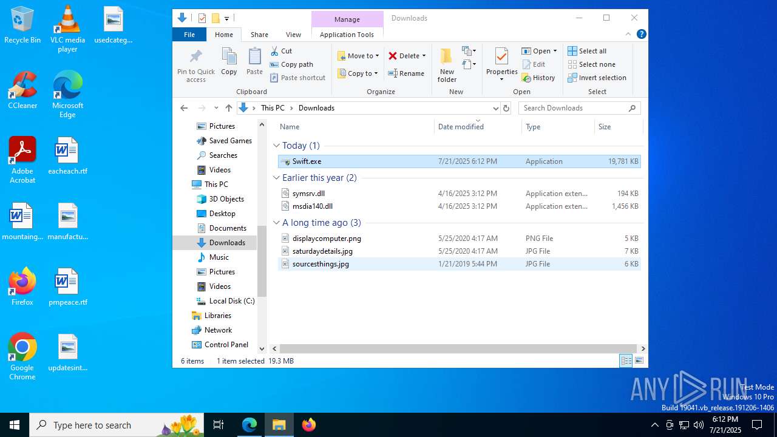777x437 pixels.
Task: Go up one folder level arrow
Action: (228, 108)
